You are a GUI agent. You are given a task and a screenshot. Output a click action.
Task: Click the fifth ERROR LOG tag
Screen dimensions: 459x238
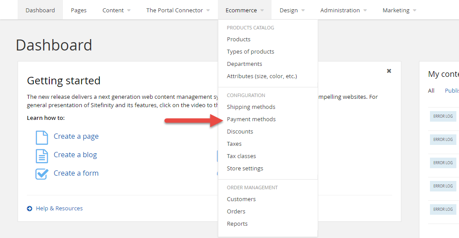click(x=443, y=209)
